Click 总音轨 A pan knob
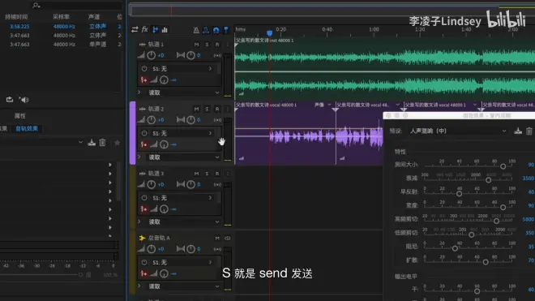The height and width of the screenshot is (301, 535). coord(190,249)
